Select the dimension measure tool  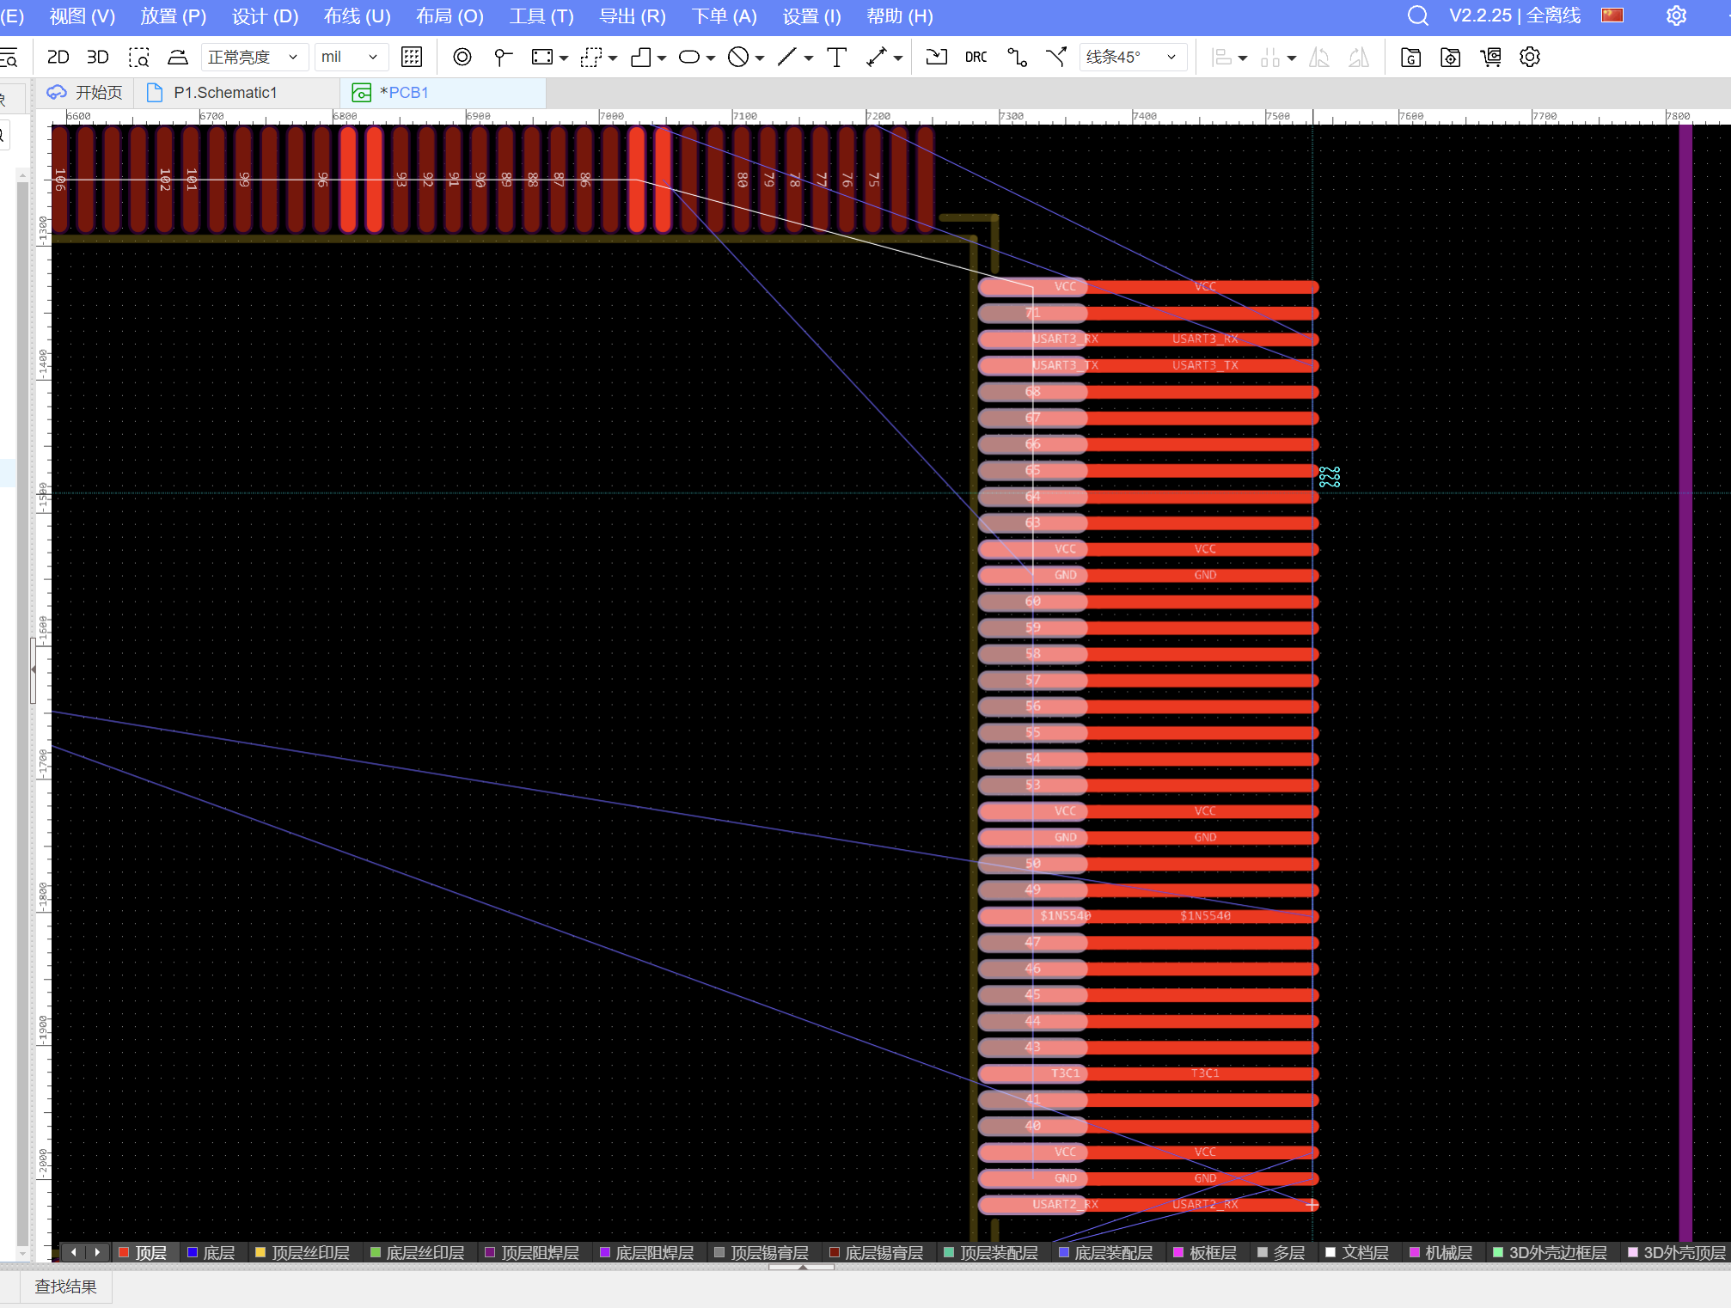(876, 57)
